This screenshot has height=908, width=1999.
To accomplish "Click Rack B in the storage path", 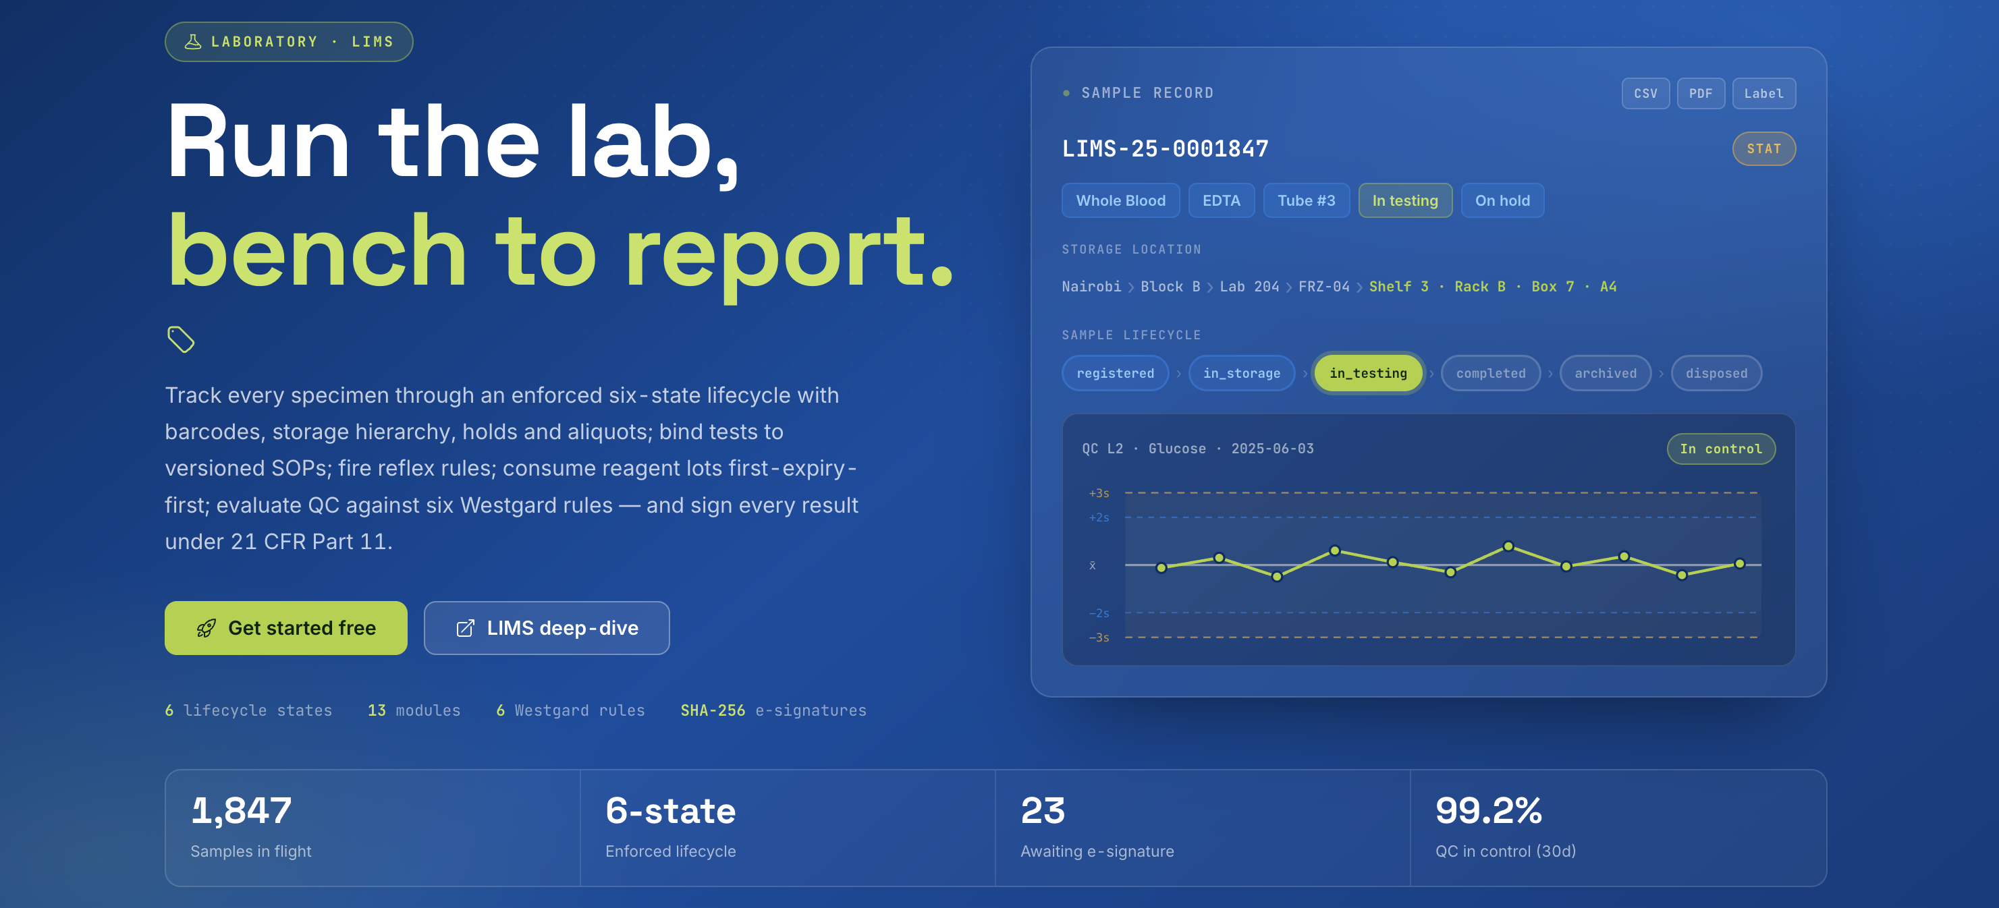I will click(x=1480, y=287).
